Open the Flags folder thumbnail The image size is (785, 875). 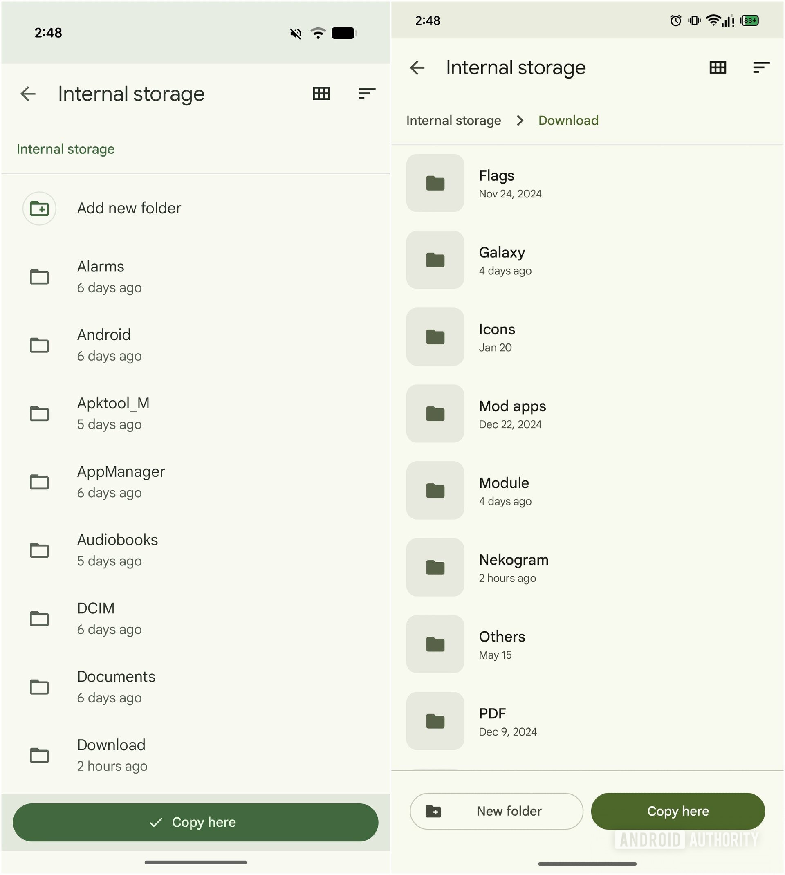(x=435, y=183)
